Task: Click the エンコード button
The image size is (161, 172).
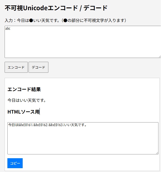Action: click(16, 67)
